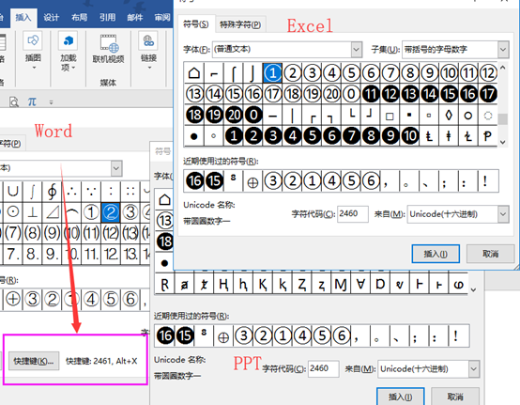
Task: Select circled 10 in Excel symbol grid top row
Action: pyautogui.click(x=449, y=72)
